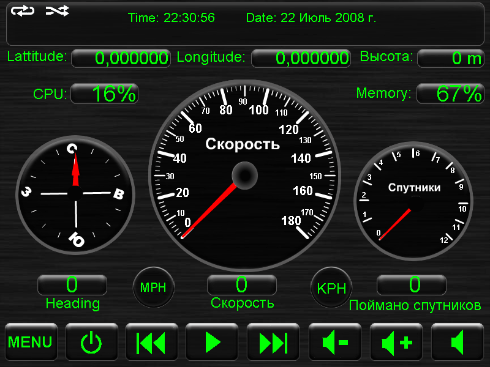Click the Memory usage percentage box
Viewport: 490px width, 367px height.
click(x=450, y=94)
